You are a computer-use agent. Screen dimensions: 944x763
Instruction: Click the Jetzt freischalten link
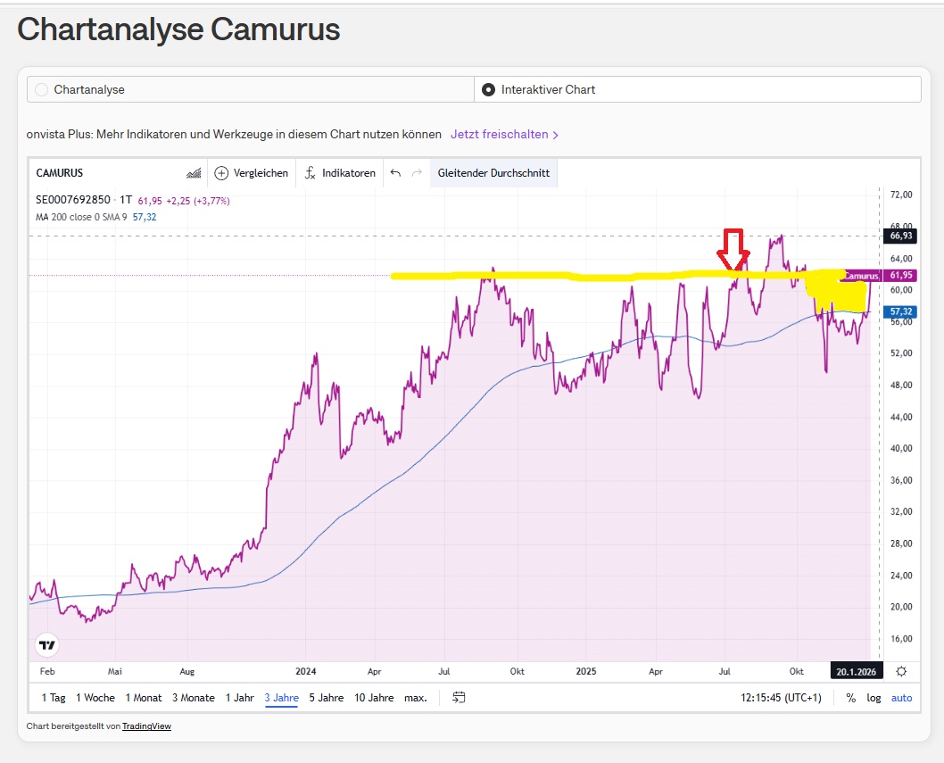point(504,135)
